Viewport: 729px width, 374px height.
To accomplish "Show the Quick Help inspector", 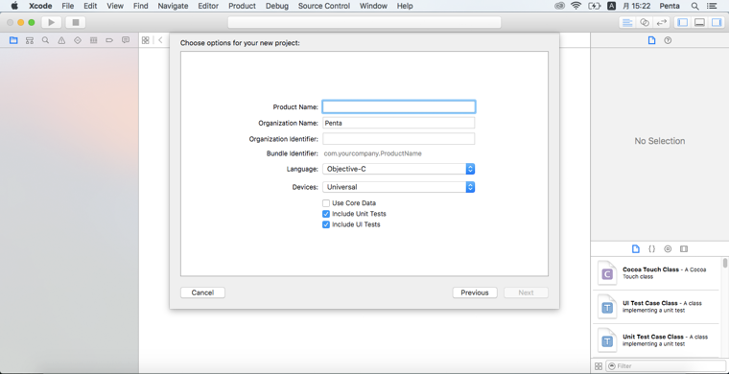I will [x=668, y=40].
